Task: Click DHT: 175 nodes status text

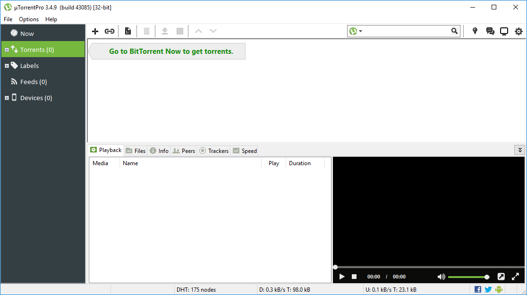Action: (196, 290)
